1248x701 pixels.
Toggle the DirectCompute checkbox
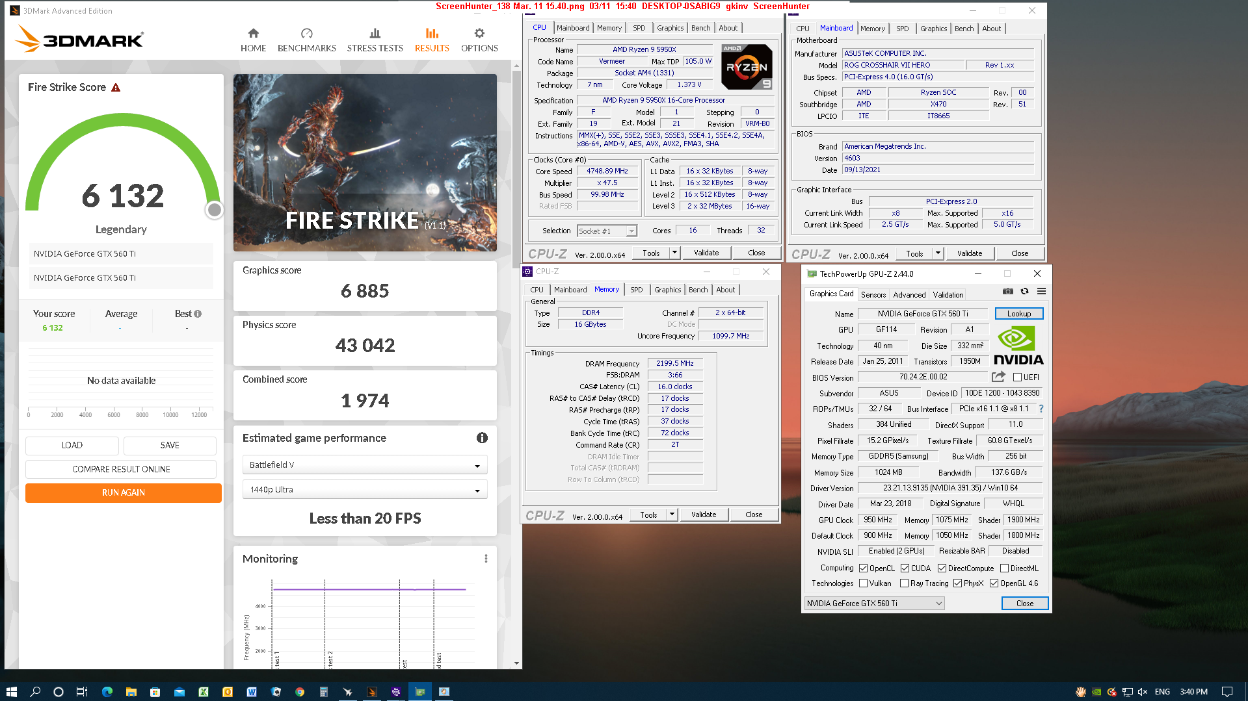(x=941, y=568)
